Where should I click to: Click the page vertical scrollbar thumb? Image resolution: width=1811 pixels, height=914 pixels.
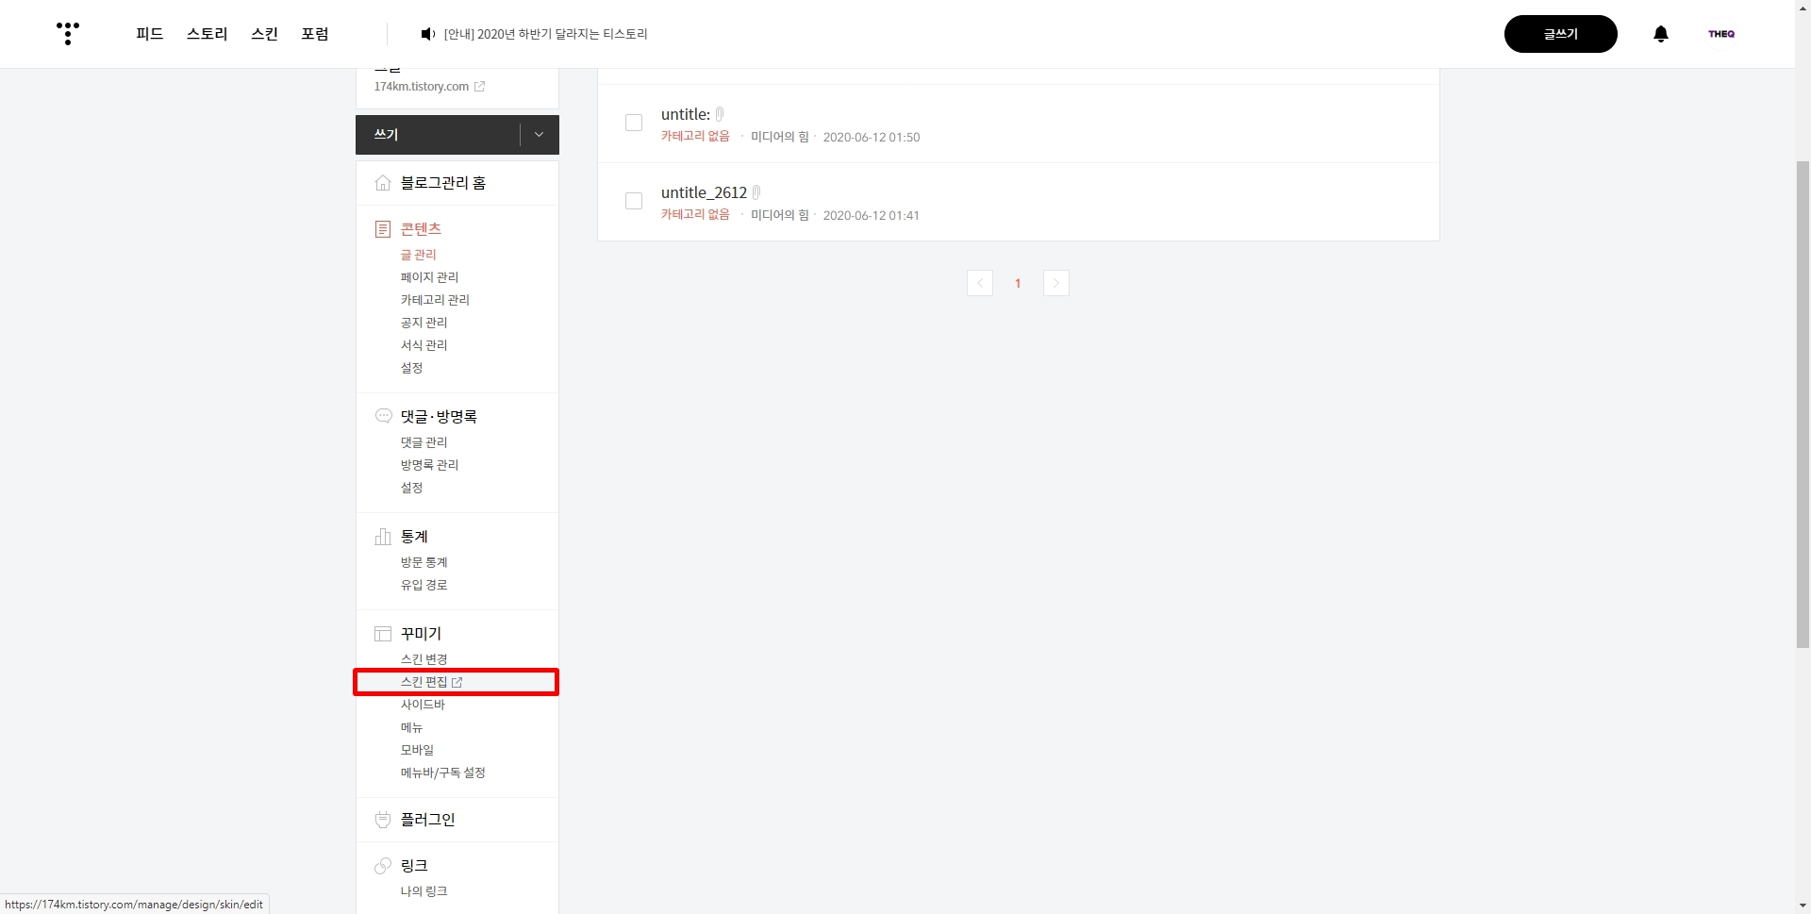click(1803, 404)
